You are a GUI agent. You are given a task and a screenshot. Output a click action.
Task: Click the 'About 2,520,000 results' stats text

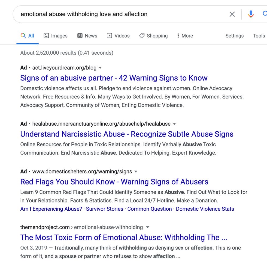point(67,53)
